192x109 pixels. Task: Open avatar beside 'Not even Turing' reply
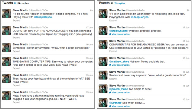pos(103,61)
